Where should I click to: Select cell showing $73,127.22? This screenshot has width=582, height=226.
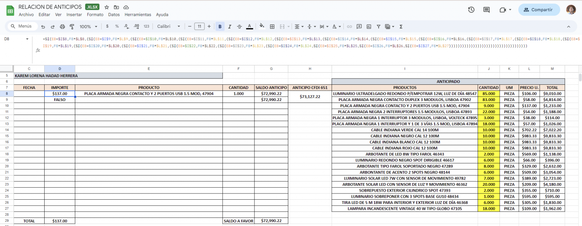tap(310, 96)
